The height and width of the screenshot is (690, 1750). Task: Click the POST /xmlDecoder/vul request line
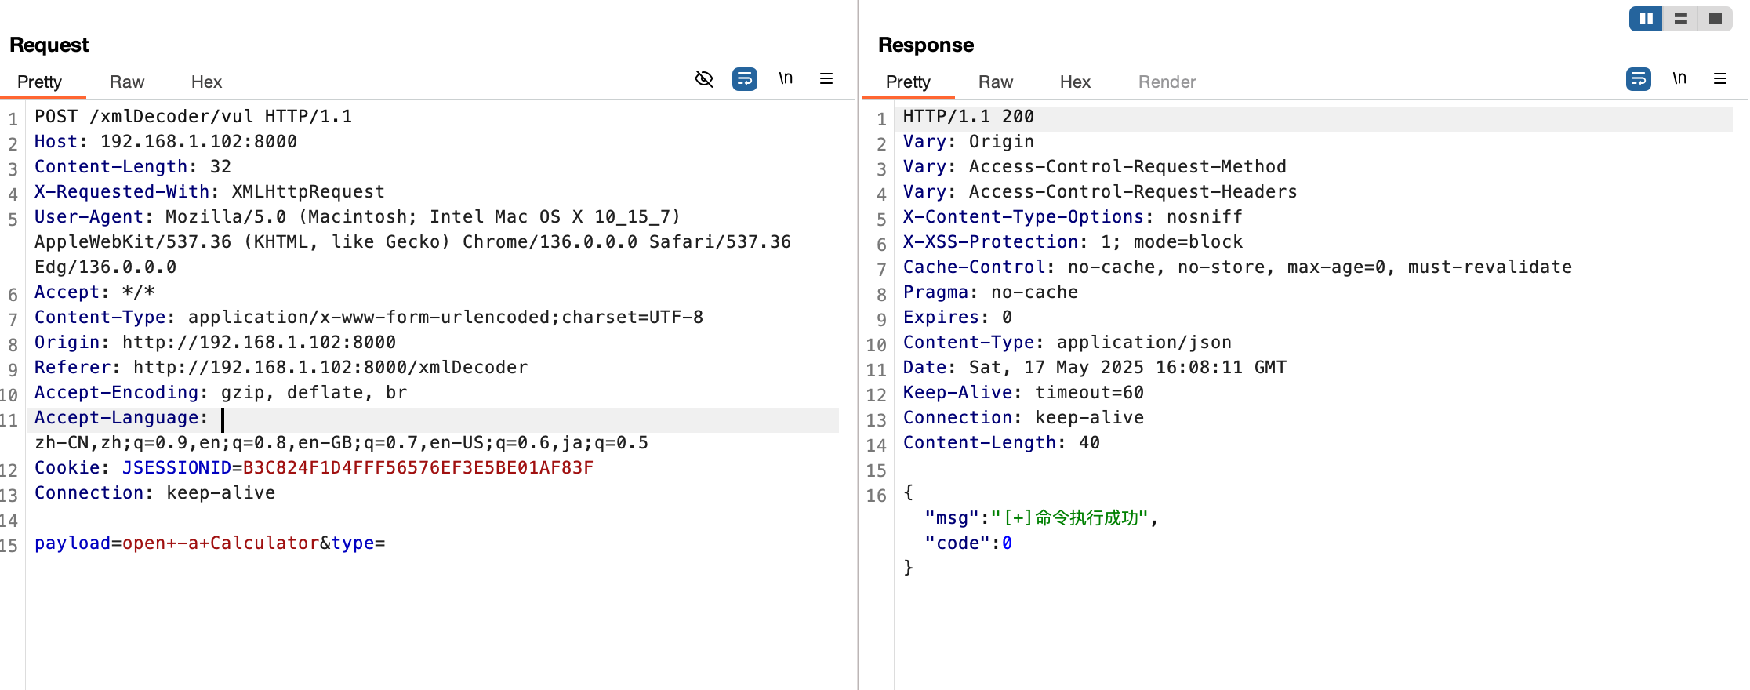[x=193, y=117]
